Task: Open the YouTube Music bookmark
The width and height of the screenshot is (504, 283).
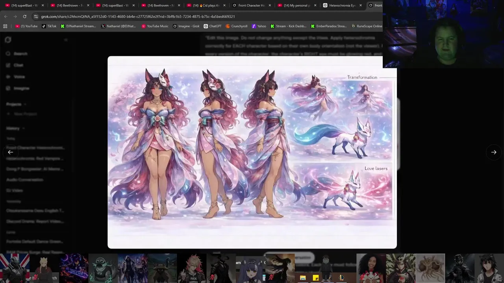Action: (155, 26)
